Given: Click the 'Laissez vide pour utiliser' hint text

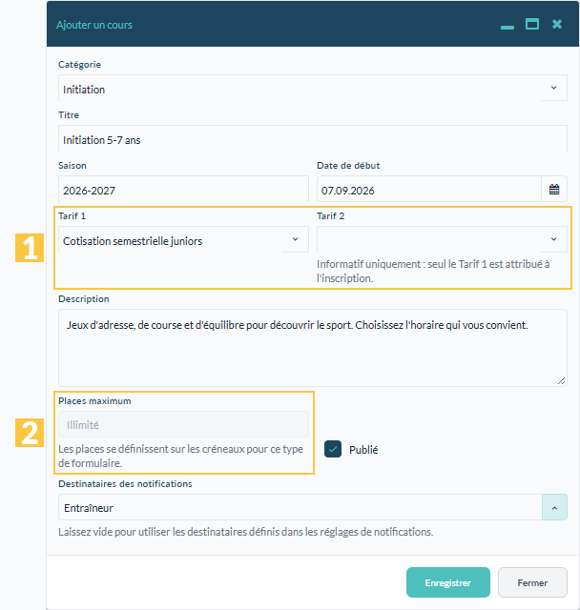Looking at the screenshot, I should [x=245, y=532].
